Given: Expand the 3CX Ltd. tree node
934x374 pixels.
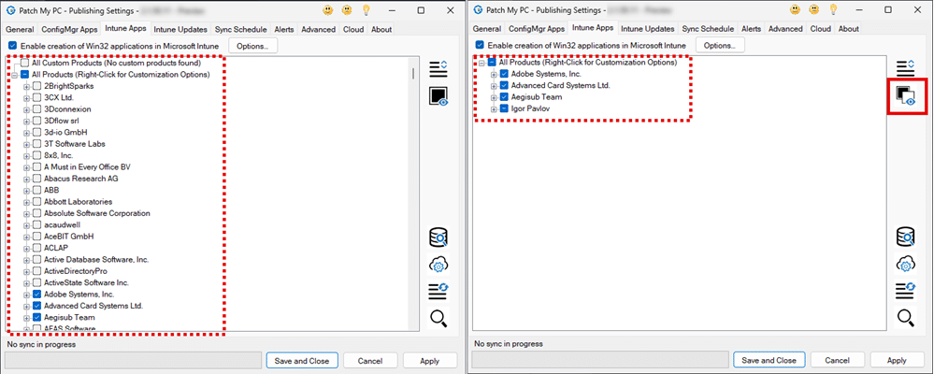Looking at the screenshot, I should (27, 97).
